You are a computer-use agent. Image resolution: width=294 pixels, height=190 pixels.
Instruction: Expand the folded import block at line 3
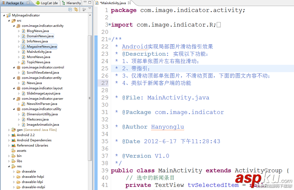click(x=110, y=25)
